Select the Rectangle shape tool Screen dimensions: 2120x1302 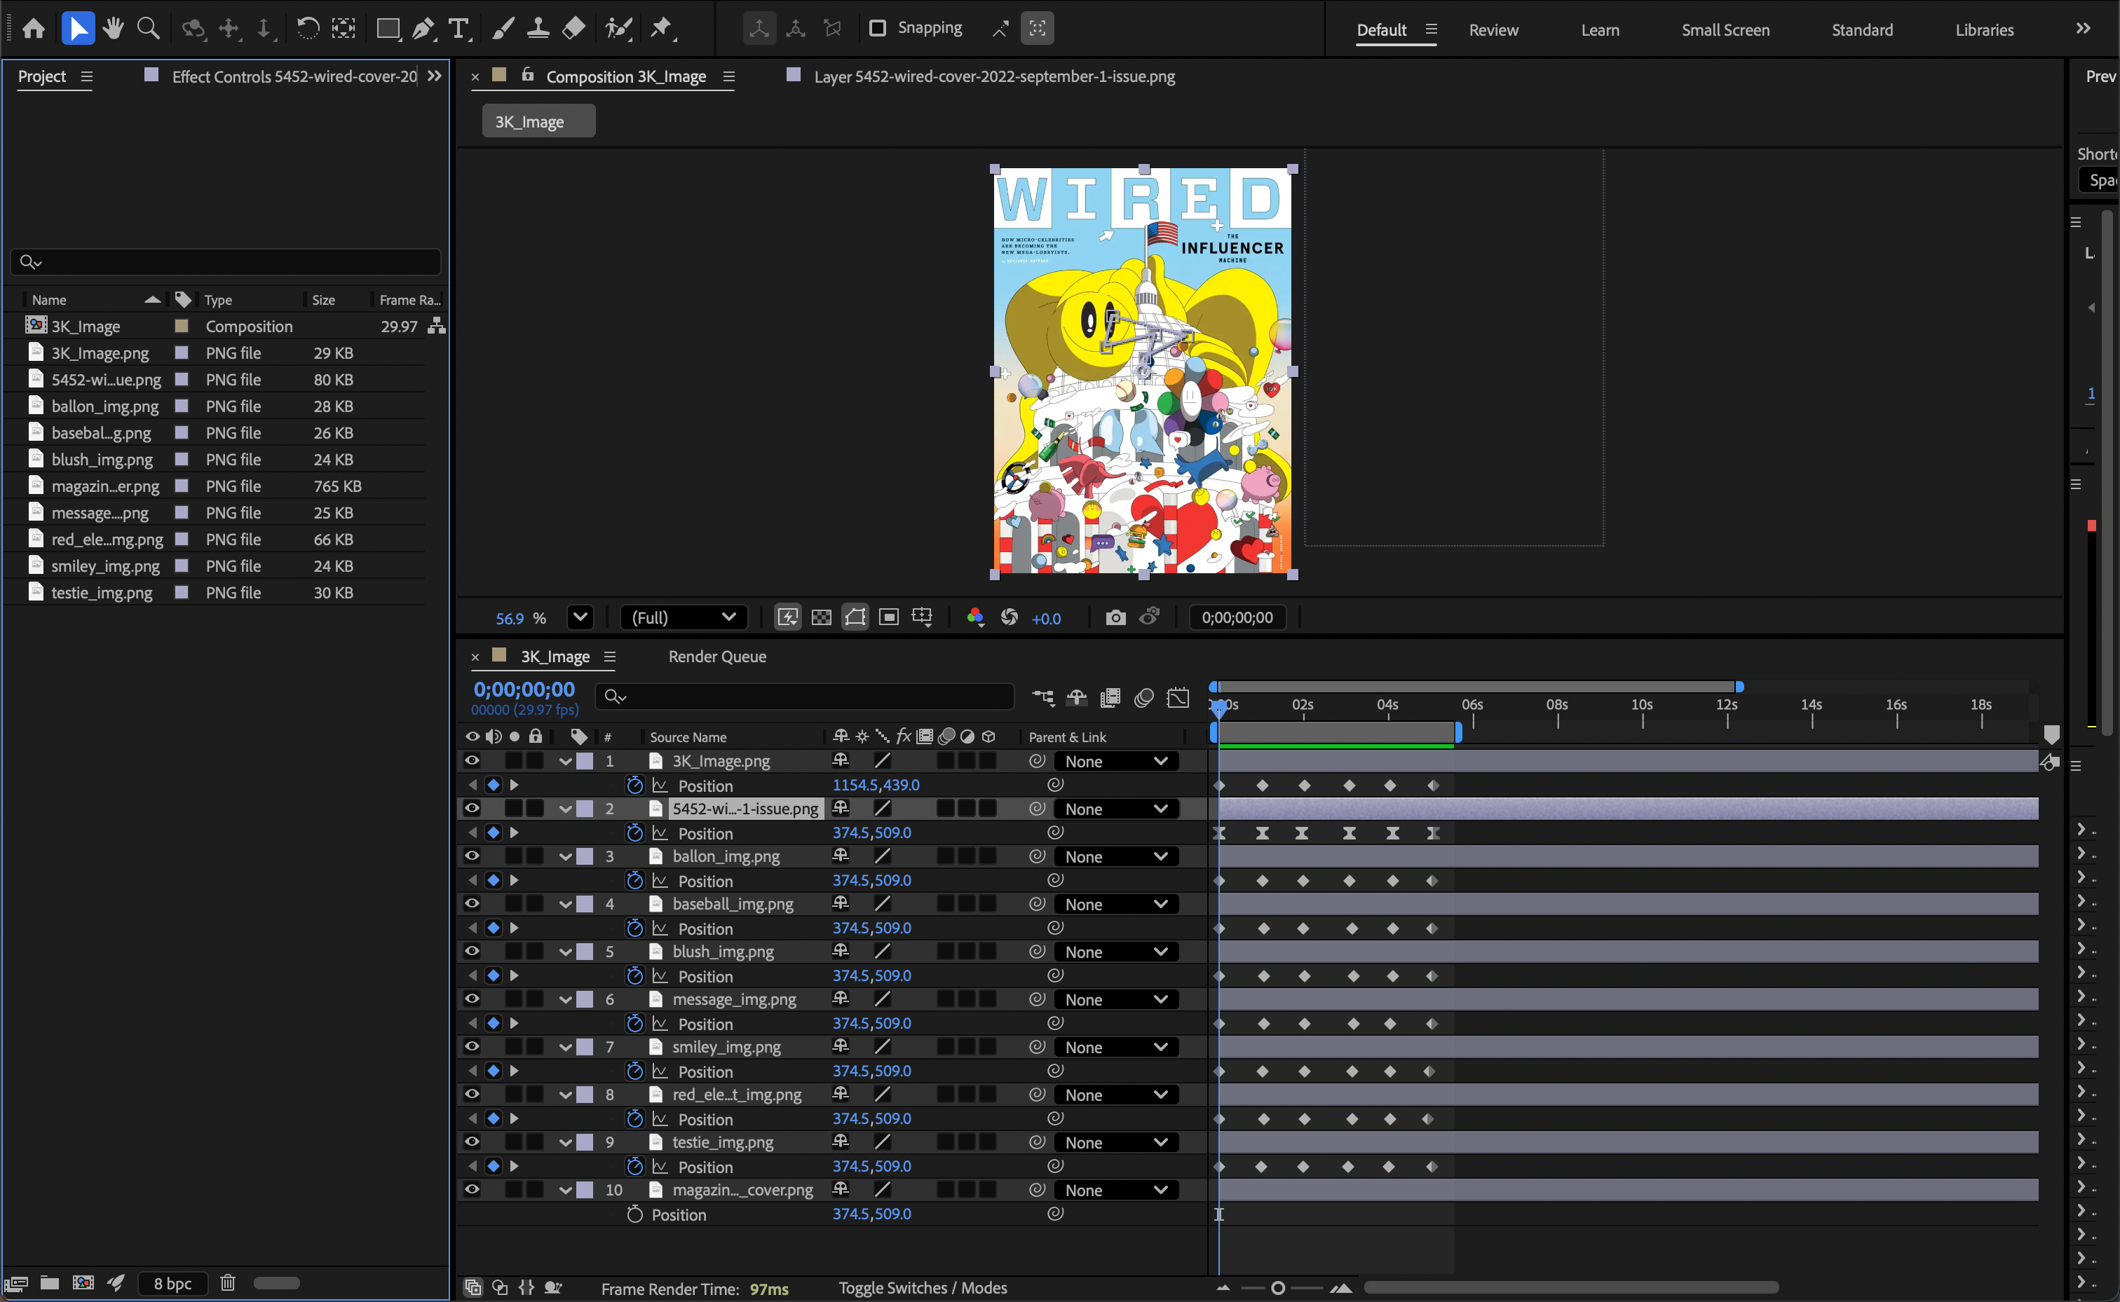[x=388, y=29]
